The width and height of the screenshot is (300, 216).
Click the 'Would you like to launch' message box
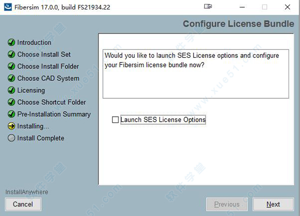point(195,74)
